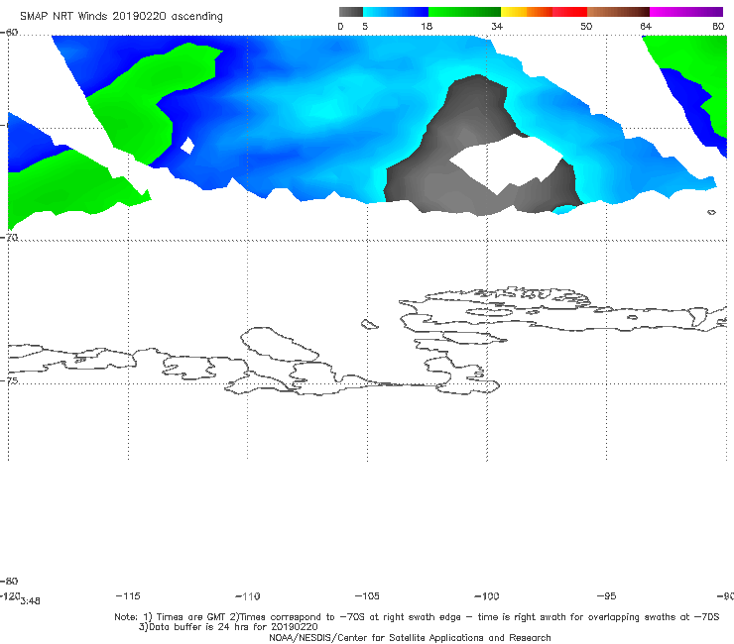Click the longitude label "-100"
Viewport: 734px width, 644px height.
tap(487, 596)
